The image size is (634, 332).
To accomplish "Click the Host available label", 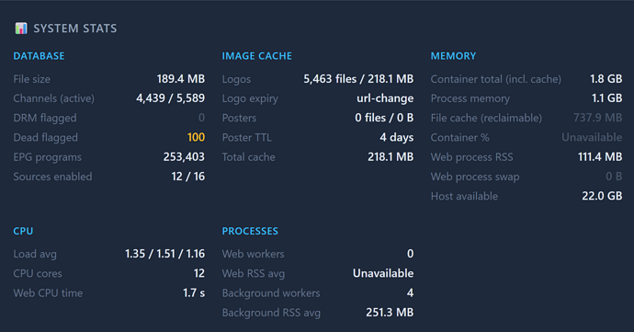I will point(464,196).
